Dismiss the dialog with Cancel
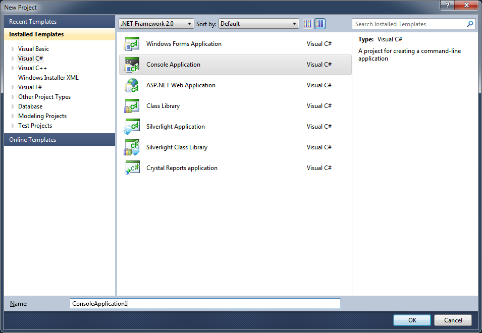Screen dimensions: 482x333 pos(452,320)
